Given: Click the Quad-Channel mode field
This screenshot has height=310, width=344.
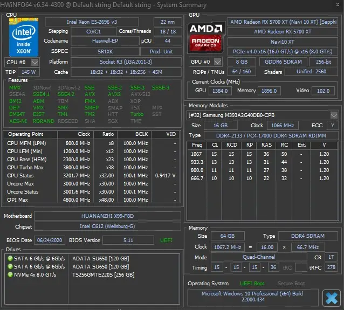Looking at the screenshot, I should coord(259,257).
